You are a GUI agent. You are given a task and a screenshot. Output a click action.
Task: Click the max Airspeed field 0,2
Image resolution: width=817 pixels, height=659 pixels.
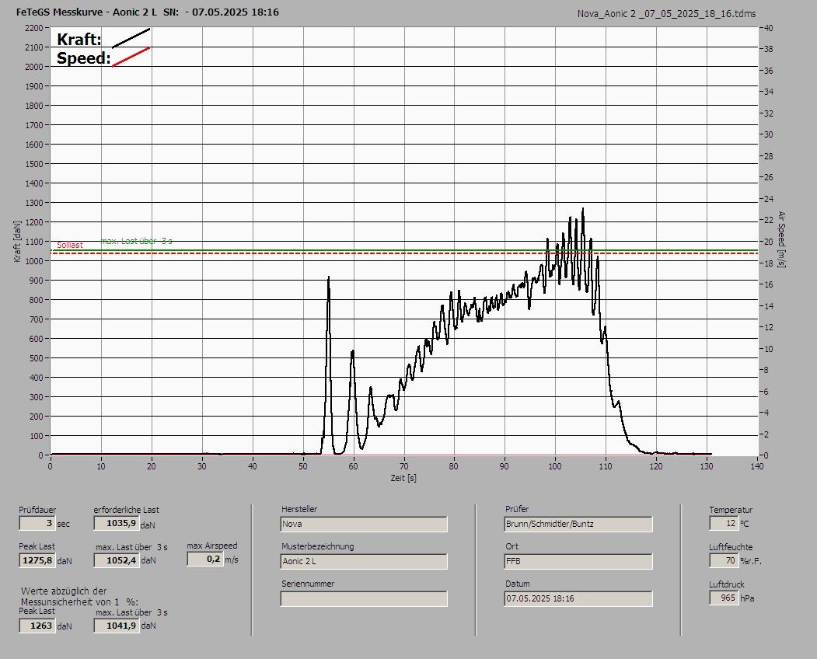tap(204, 559)
